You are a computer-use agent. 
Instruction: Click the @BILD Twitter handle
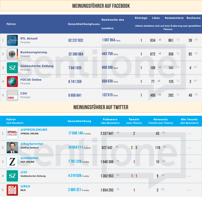pos(25,186)
